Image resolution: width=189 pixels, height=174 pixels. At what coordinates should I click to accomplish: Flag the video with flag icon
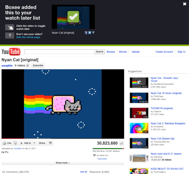pos(50,143)
